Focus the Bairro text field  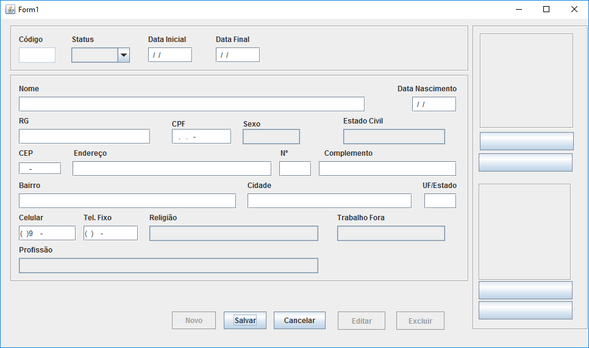127,201
